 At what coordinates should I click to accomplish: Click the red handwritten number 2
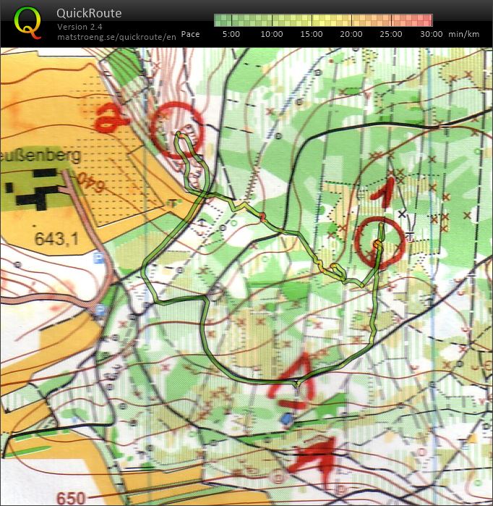(111, 119)
